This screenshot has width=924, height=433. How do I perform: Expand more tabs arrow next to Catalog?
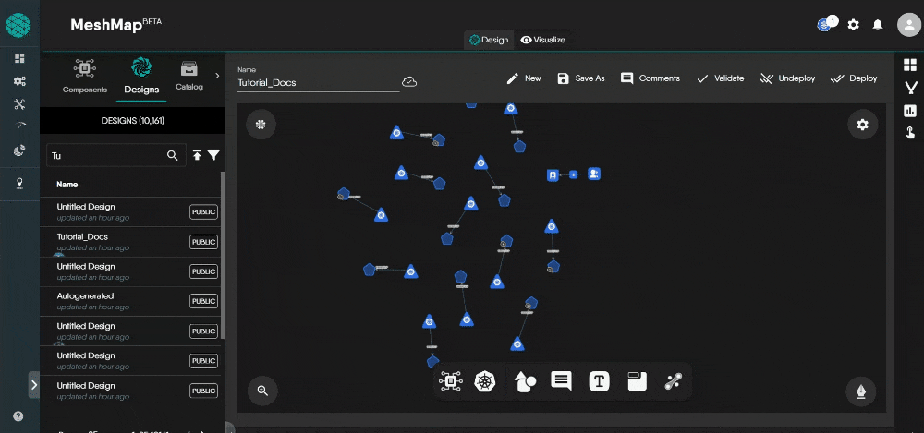point(217,76)
